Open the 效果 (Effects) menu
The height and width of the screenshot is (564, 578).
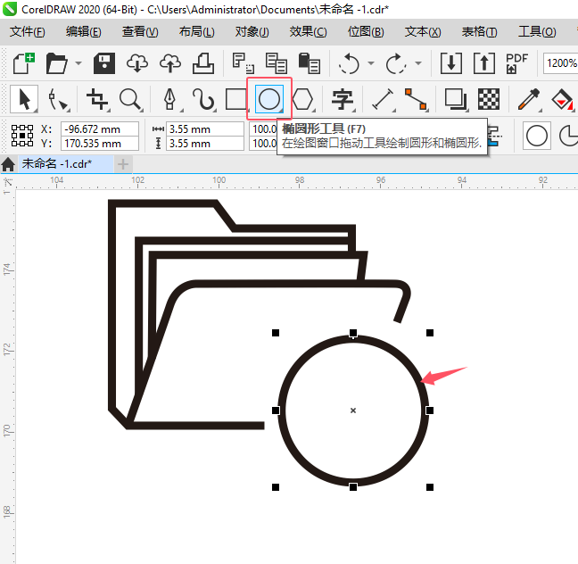[308, 31]
